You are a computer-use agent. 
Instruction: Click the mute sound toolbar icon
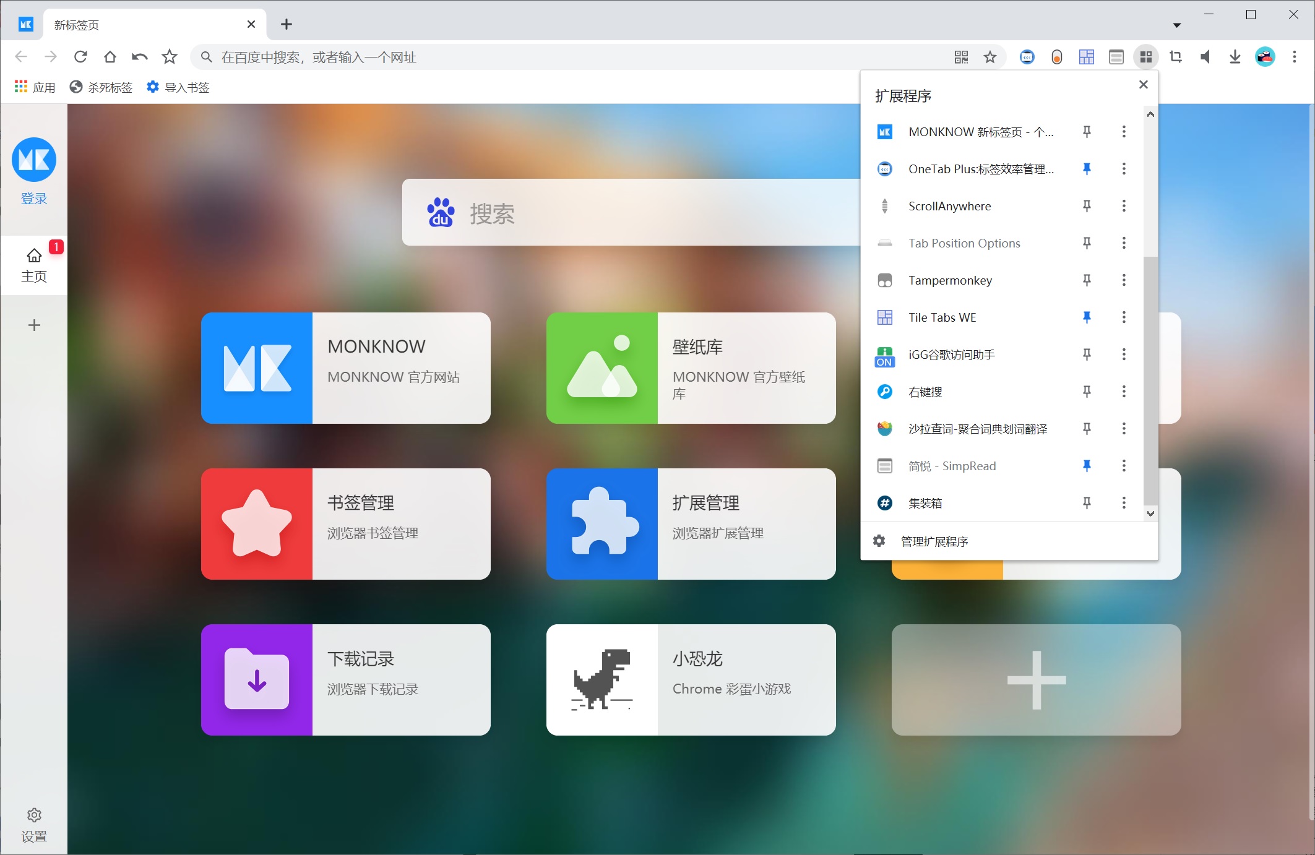pos(1205,58)
